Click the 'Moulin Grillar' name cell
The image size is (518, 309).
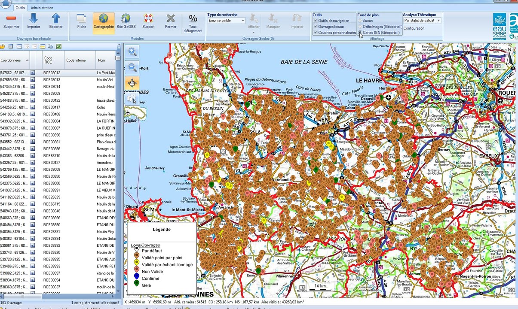tap(105, 239)
